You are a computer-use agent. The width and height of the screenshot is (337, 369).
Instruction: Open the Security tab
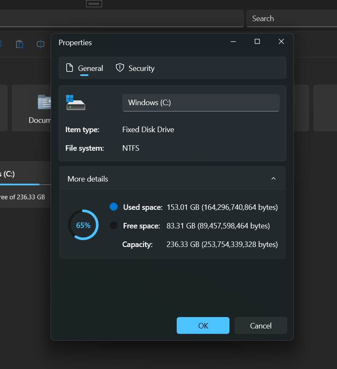135,68
